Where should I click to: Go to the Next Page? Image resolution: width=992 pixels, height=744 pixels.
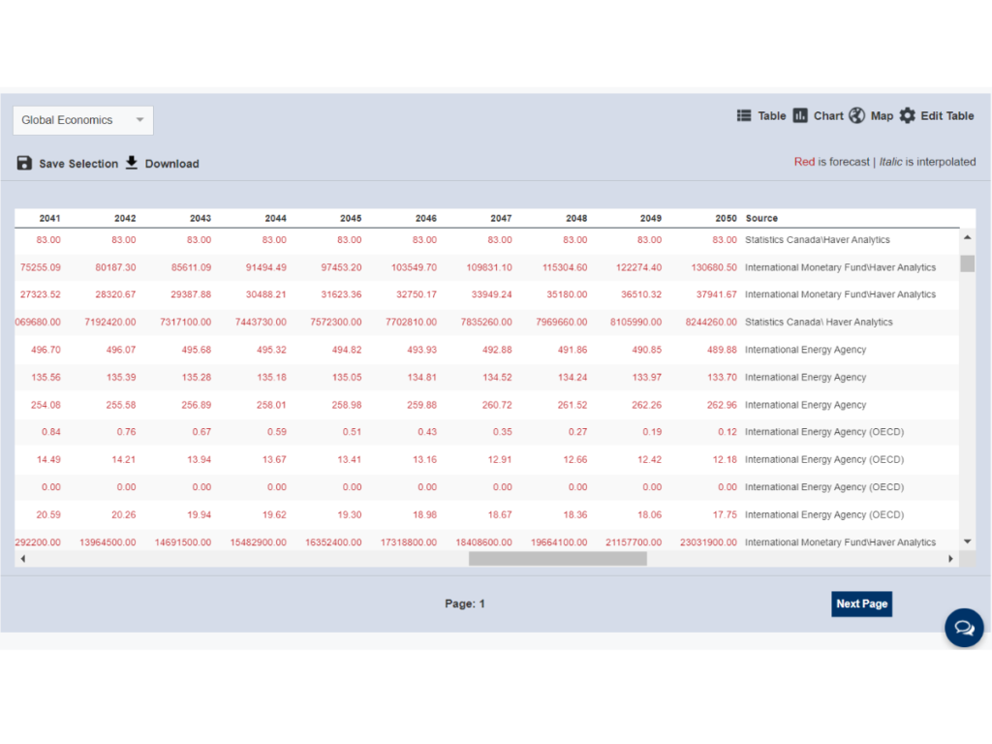[x=861, y=604]
